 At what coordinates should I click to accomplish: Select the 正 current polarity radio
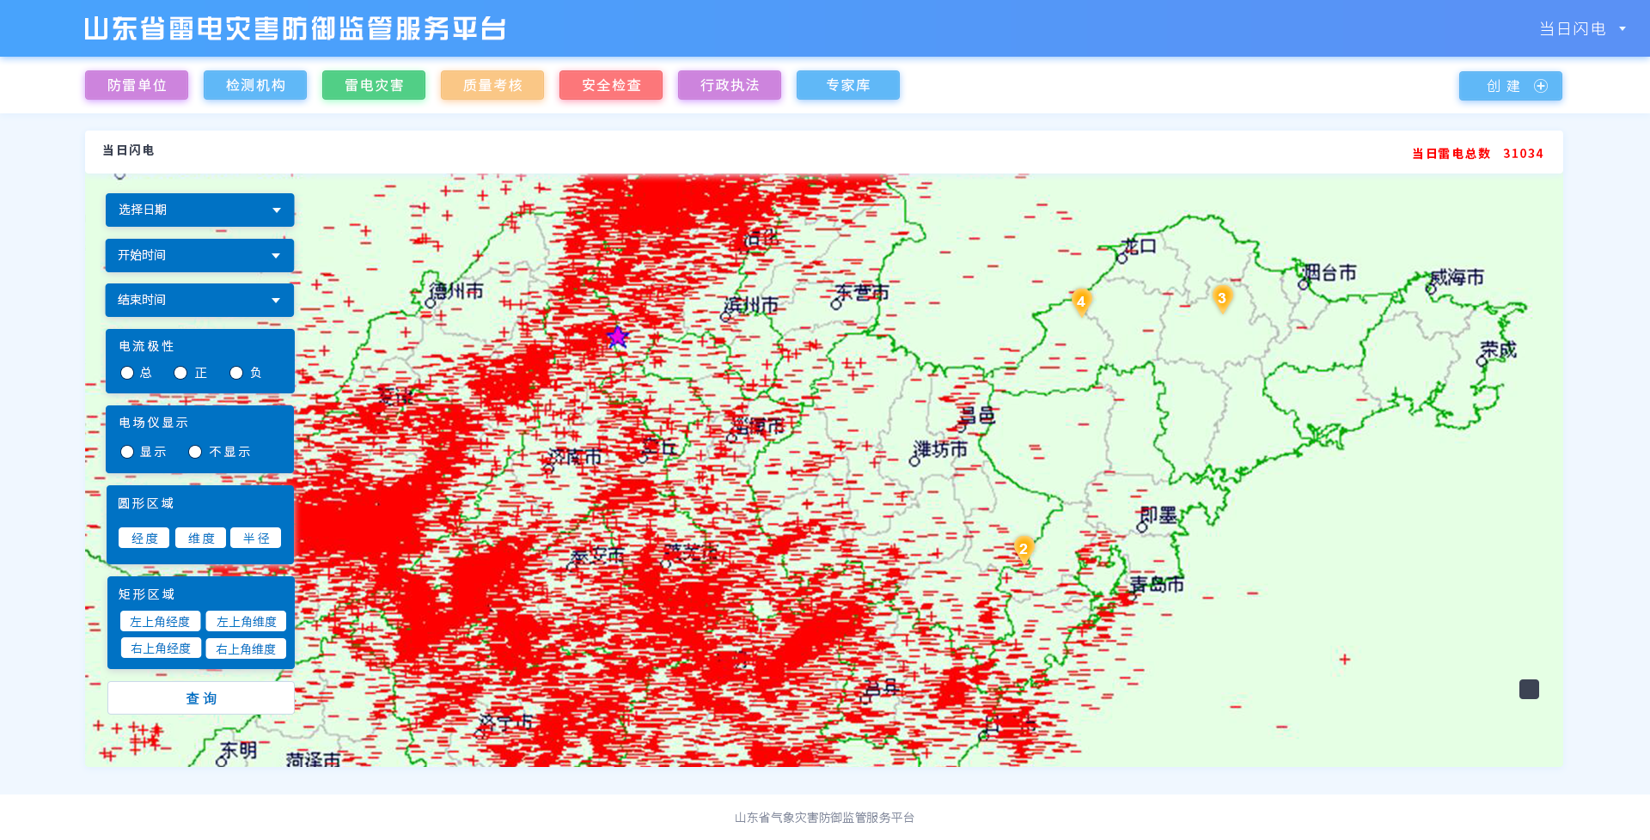[x=180, y=373]
